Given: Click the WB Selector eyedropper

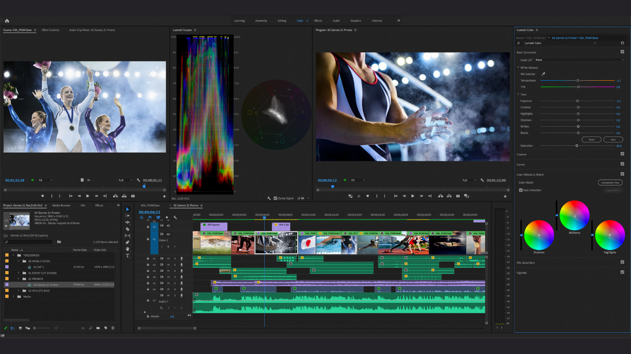Looking at the screenshot, I should point(543,74).
